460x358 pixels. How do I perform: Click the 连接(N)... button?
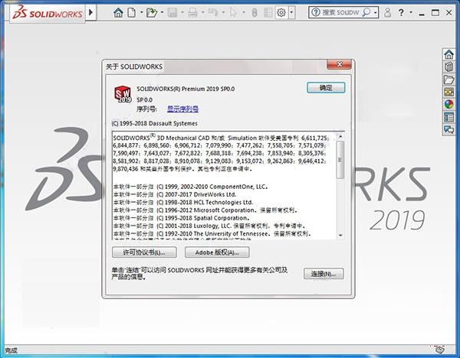pos(324,274)
